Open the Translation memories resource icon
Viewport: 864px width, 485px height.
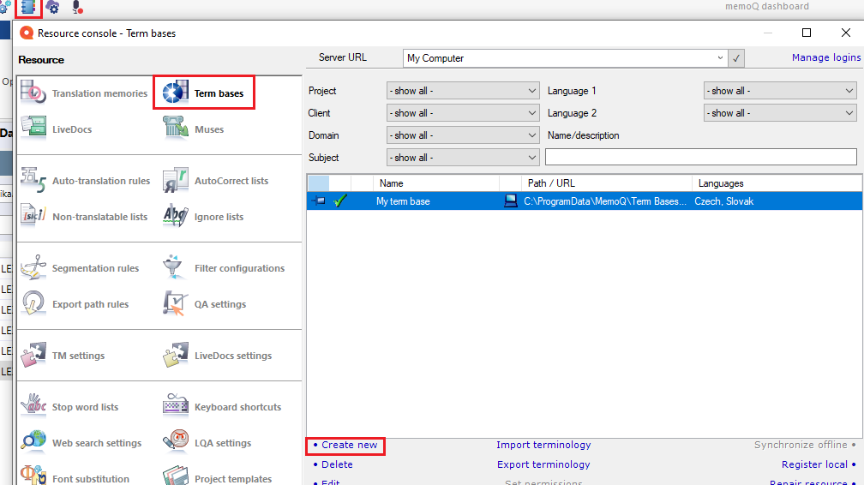(33, 93)
